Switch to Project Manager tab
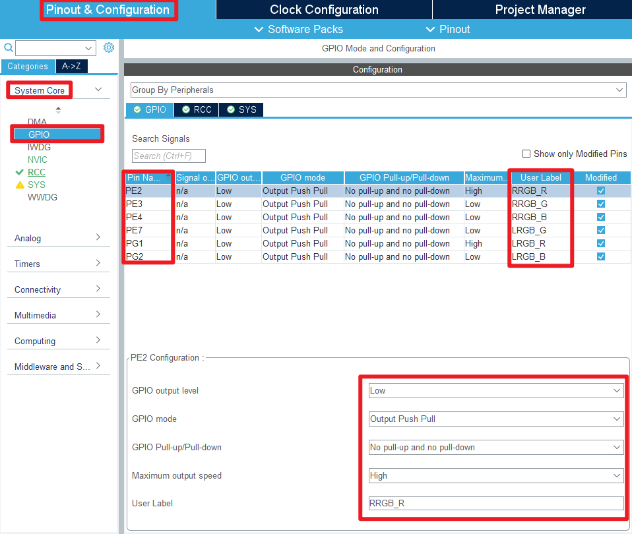The width and height of the screenshot is (632, 534). tap(540, 10)
